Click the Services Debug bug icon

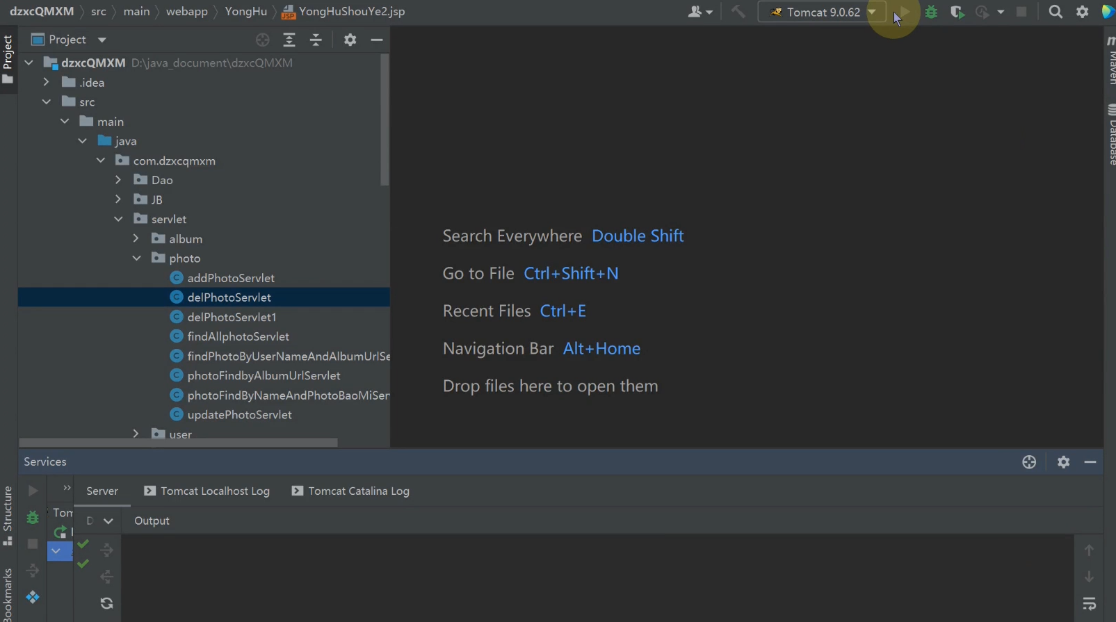click(x=33, y=517)
